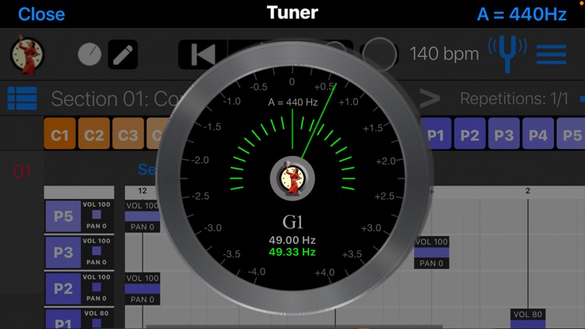
Task: Click timeline marker 2
Action: pyautogui.click(x=527, y=191)
